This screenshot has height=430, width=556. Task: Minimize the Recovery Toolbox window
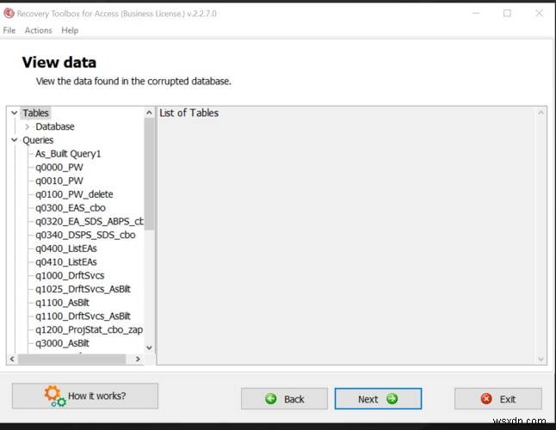(476, 14)
